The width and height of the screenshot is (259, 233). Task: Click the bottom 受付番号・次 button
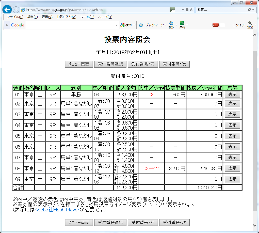174,222
